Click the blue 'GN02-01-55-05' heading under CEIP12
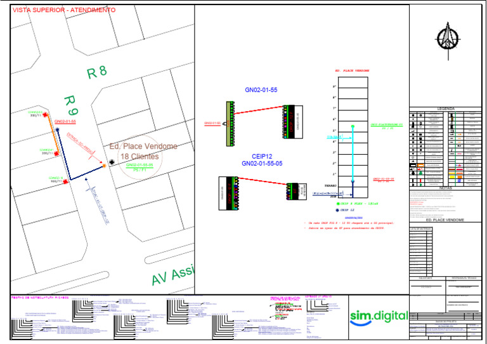The image size is (487, 344). [x=262, y=164]
